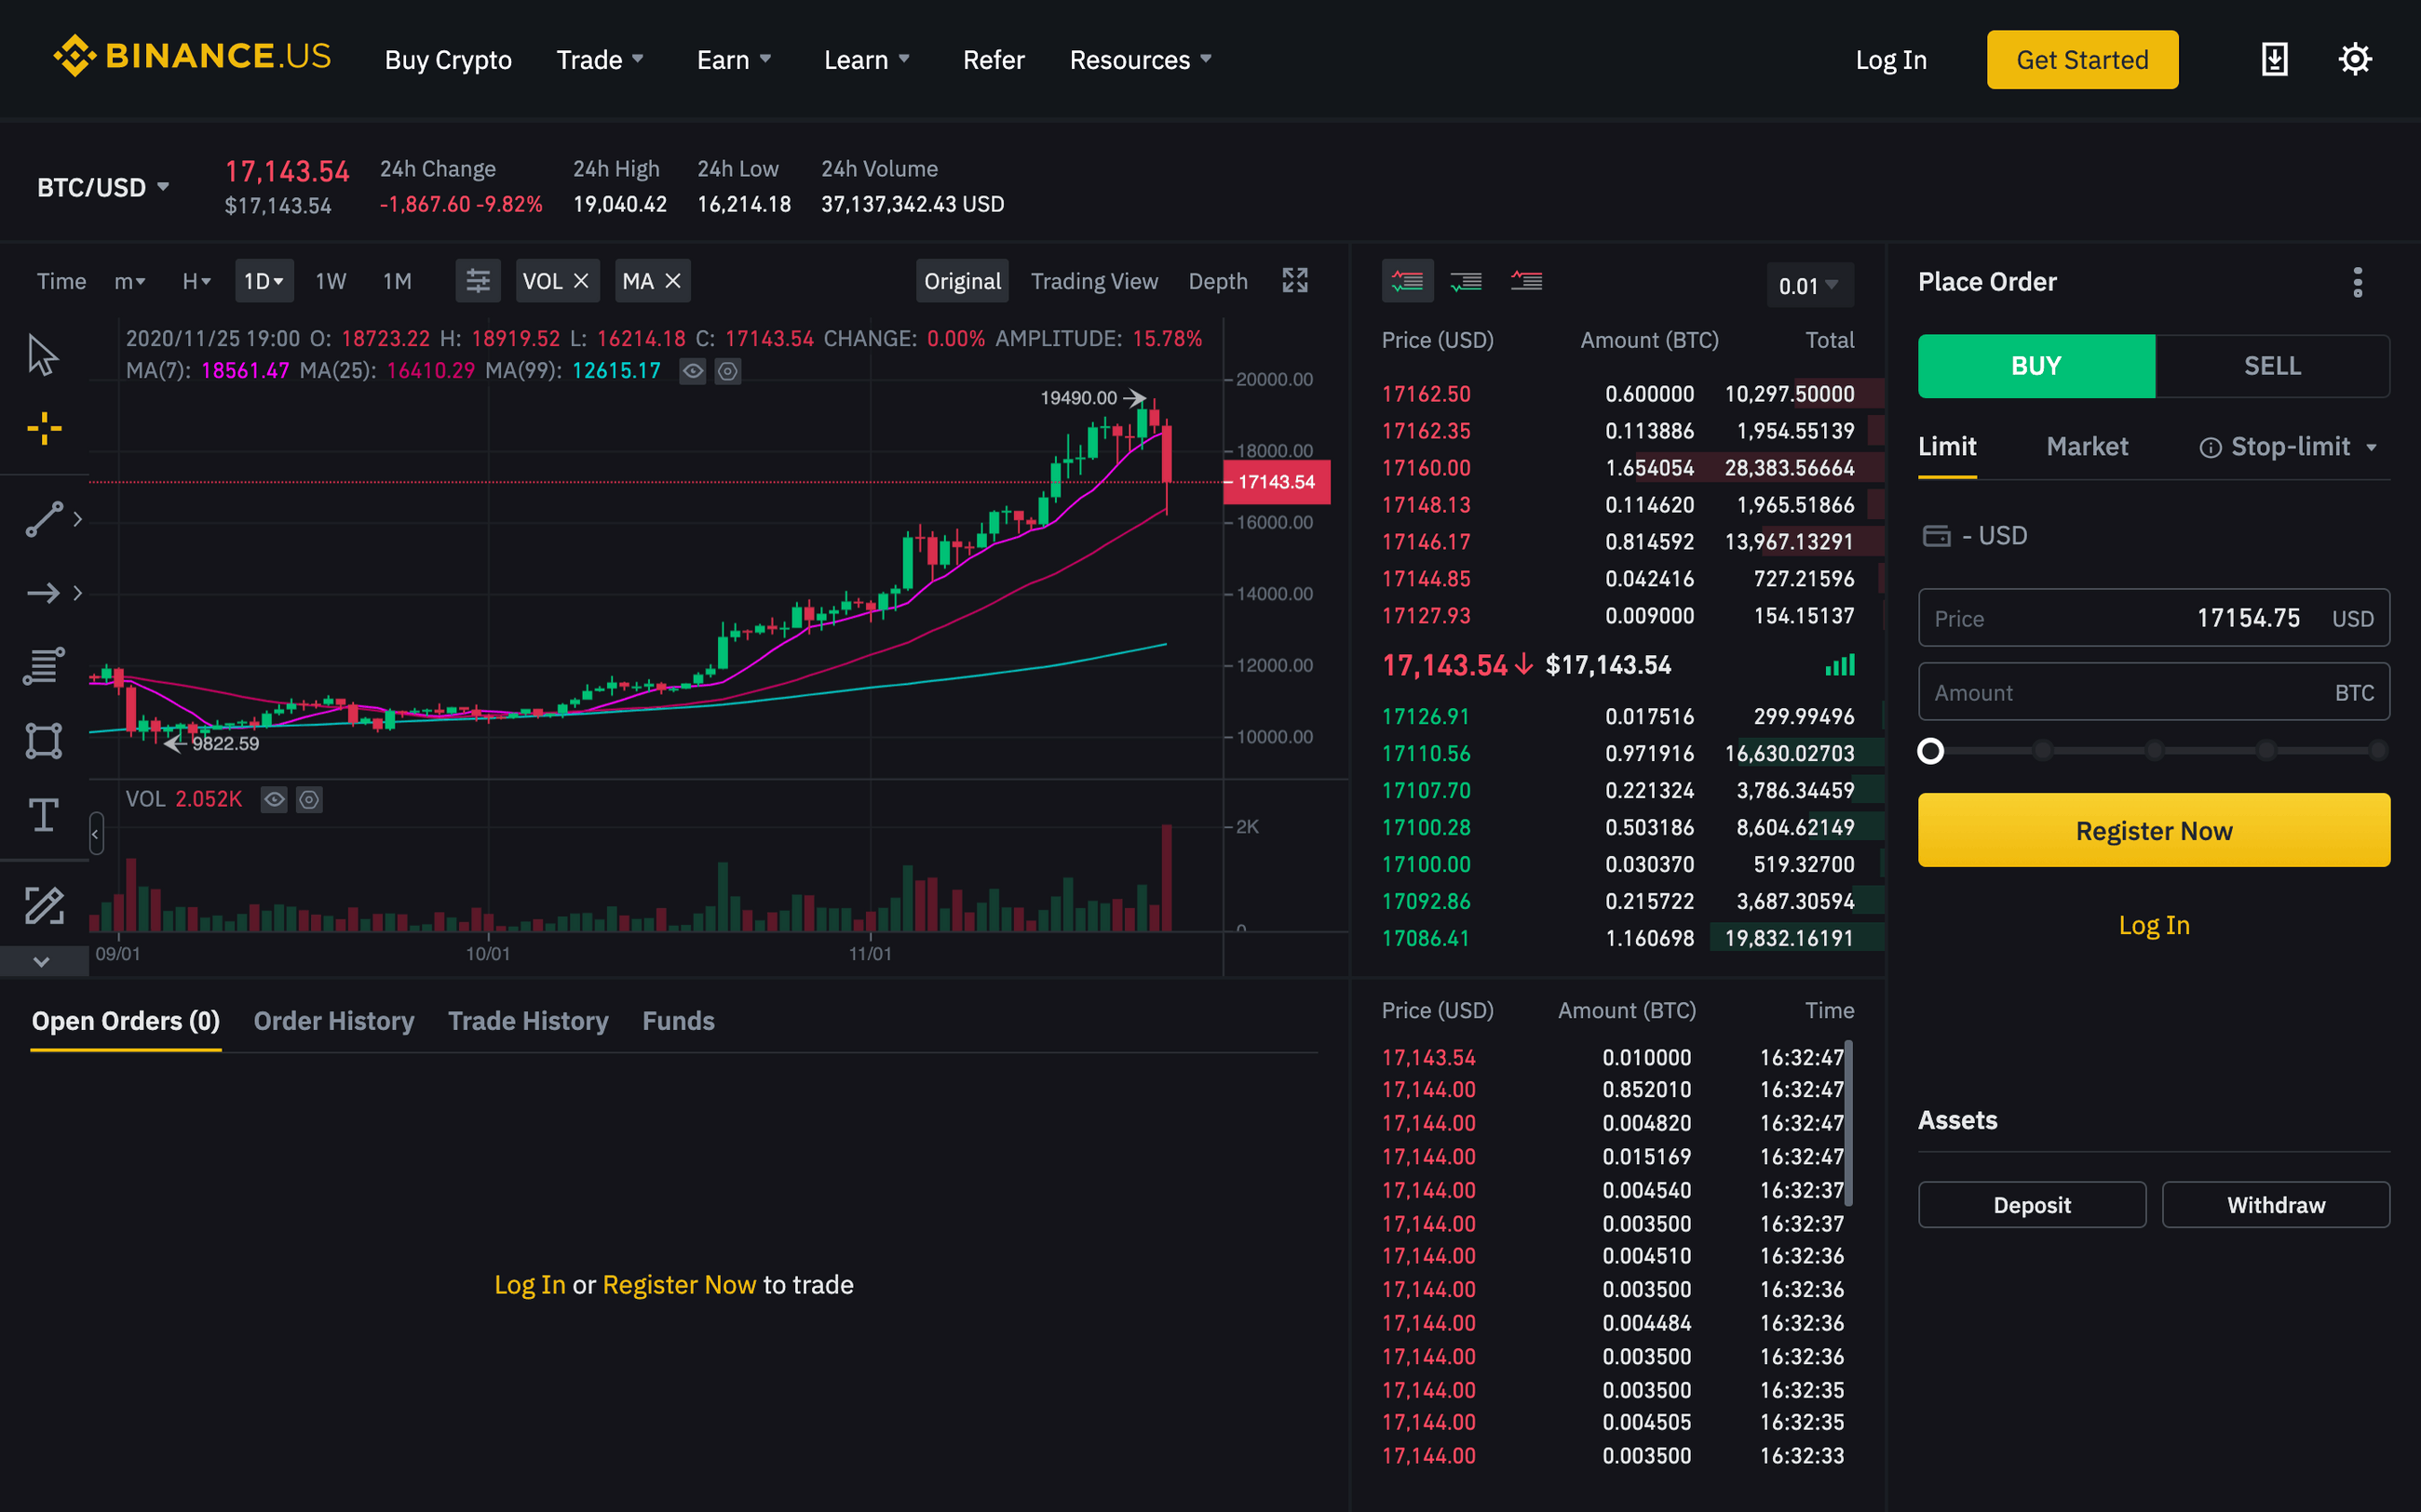Image resolution: width=2421 pixels, height=1512 pixels.
Task: Show buy orders only view
Action: pos(1467,282)
